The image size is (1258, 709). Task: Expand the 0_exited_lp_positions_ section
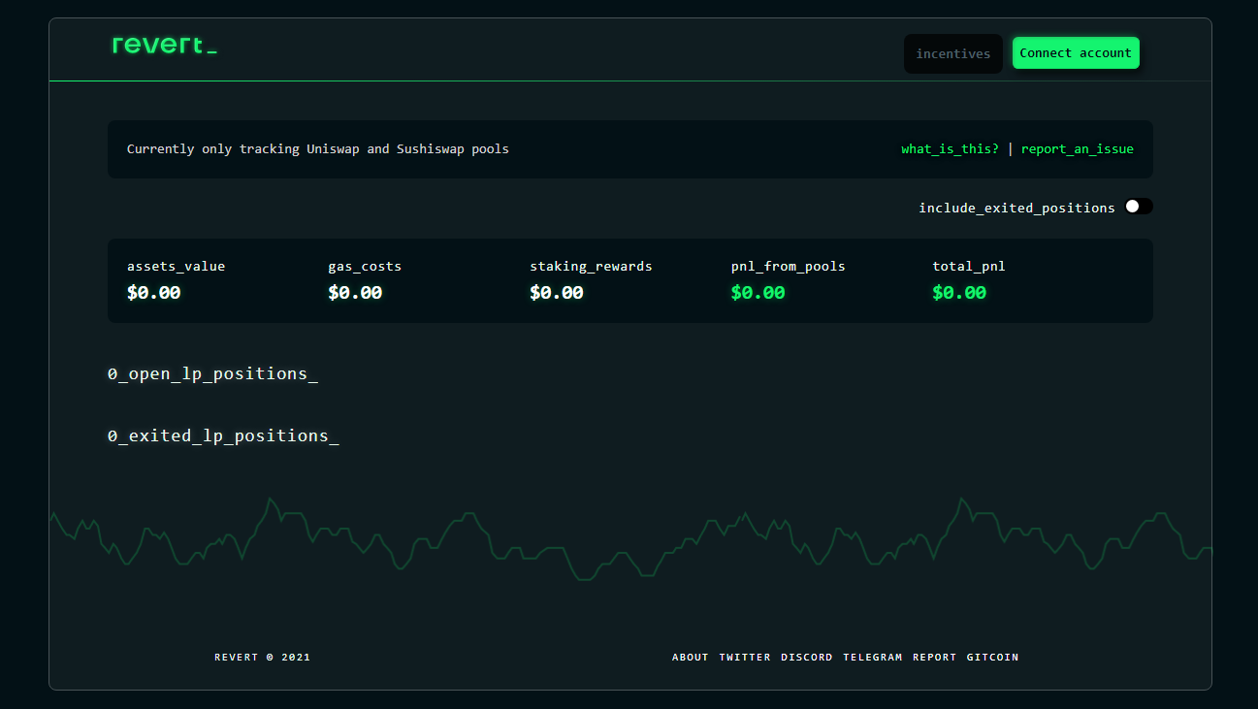coord(223,436)
